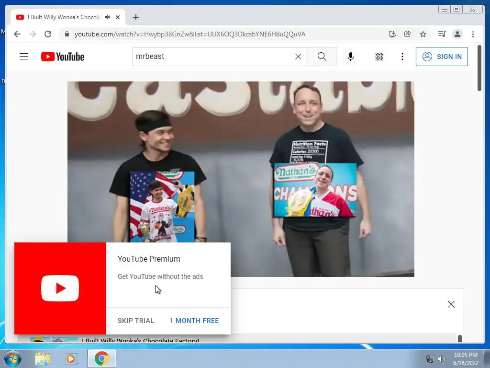Select 1 MONTH FREE offer
This screenshot has height=368, width=490.
coord(194,321)
